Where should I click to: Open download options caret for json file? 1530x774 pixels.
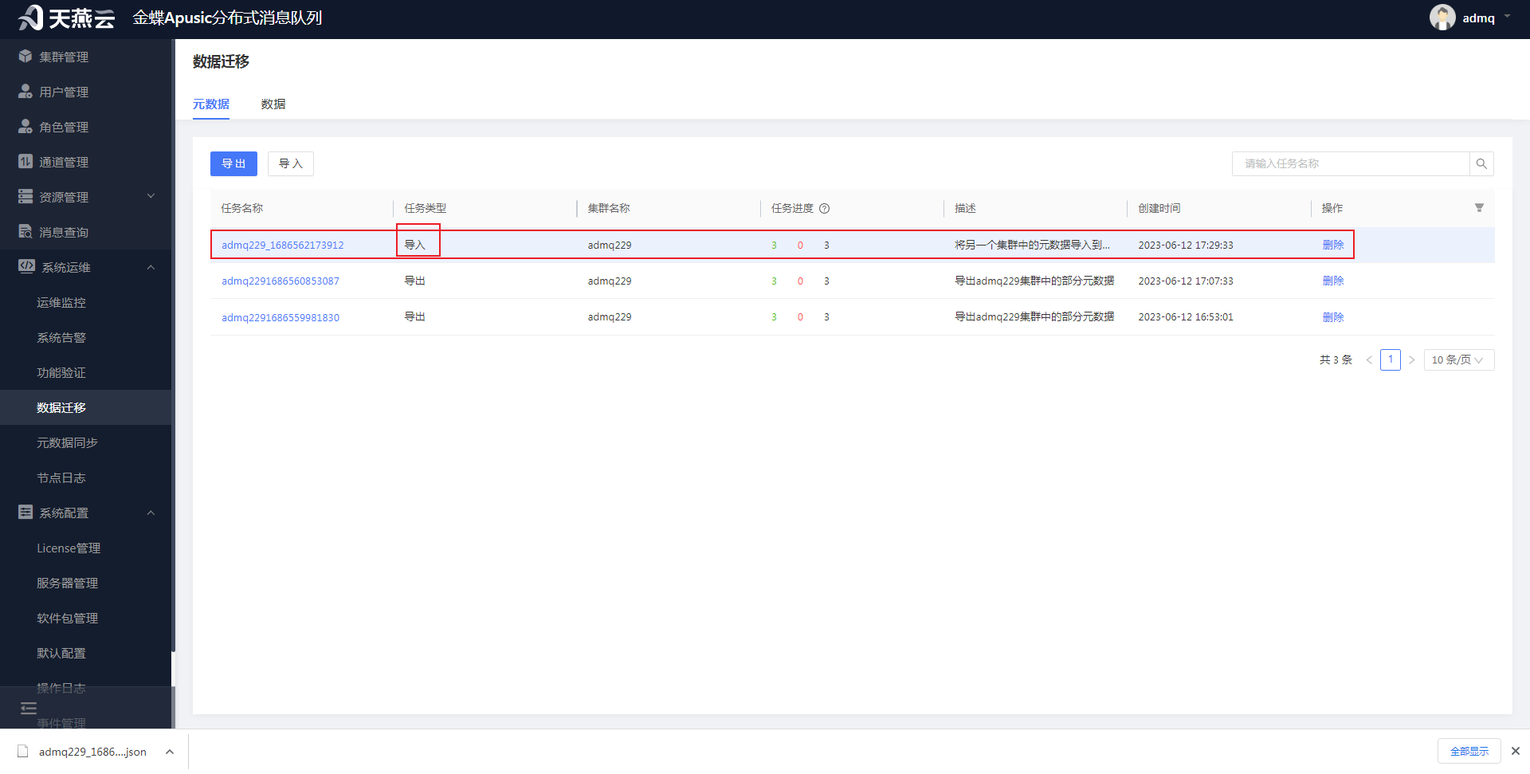pyautogui.click(x=170, y=752)
